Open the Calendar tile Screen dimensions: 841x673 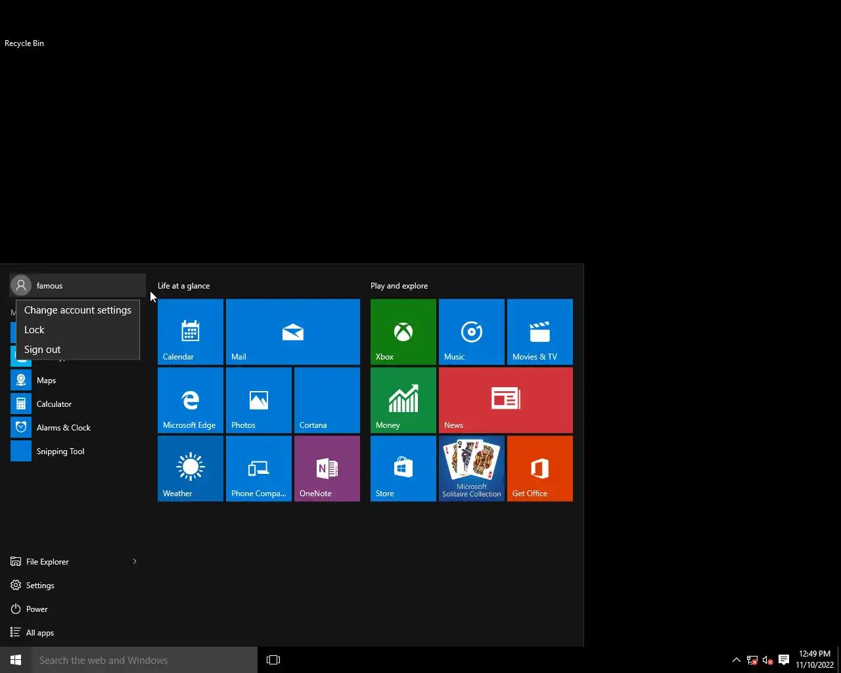click(191, 332)
